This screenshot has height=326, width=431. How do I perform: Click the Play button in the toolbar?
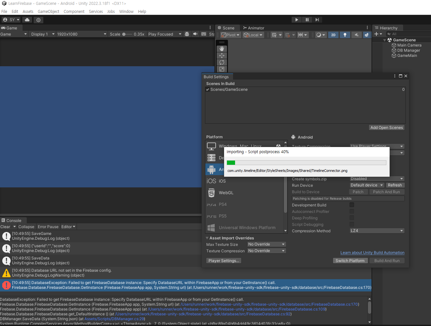click(x=296, y=20)
